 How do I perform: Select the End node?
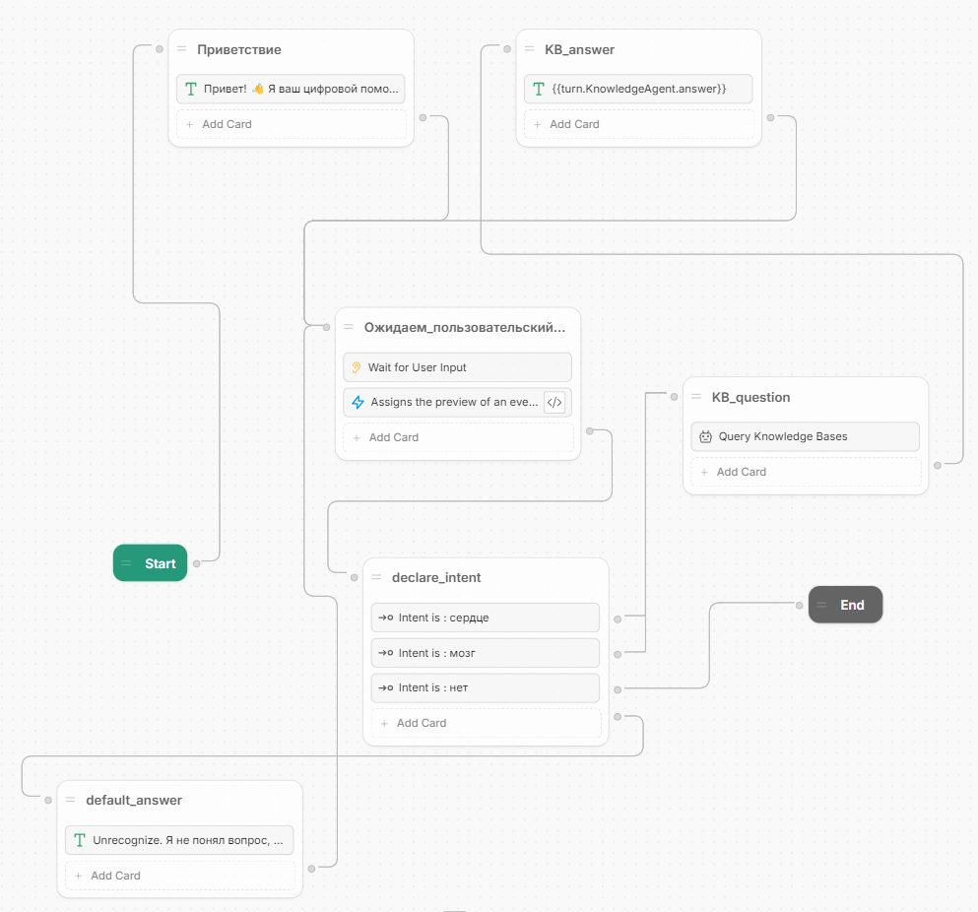tap(845, 605)
